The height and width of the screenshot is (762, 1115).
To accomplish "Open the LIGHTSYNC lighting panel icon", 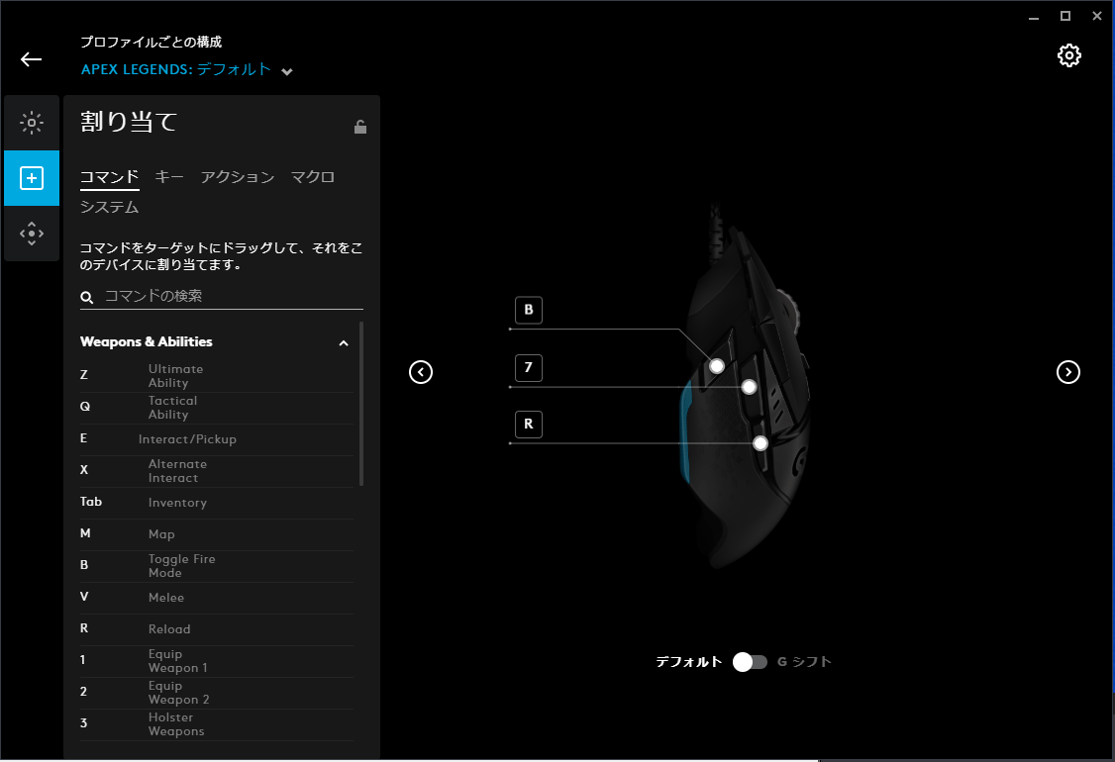I will (x=32, y=124).
